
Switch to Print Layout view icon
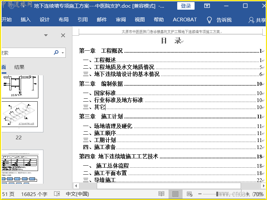(x=175, y=194)
